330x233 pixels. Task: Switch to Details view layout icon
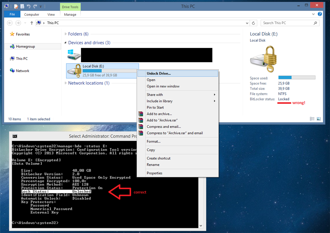point(312,119)
